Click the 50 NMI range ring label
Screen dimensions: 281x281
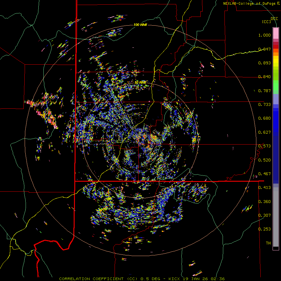coord(140,83)
